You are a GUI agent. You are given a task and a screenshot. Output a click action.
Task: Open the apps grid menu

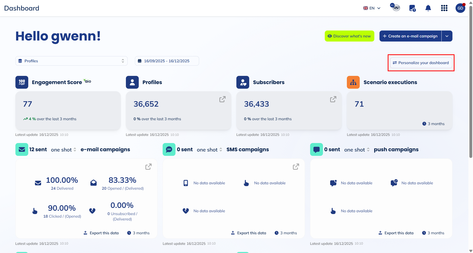[444, 8]
